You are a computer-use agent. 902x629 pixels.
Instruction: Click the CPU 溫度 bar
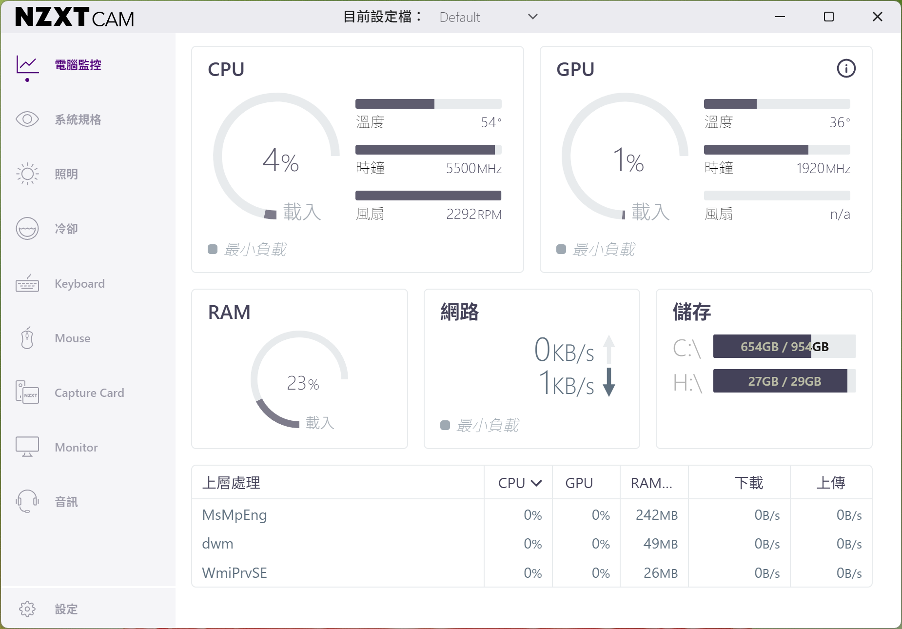click(429, 104)
